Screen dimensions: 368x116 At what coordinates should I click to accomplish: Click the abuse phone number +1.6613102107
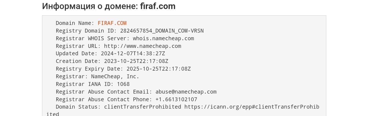176,100
